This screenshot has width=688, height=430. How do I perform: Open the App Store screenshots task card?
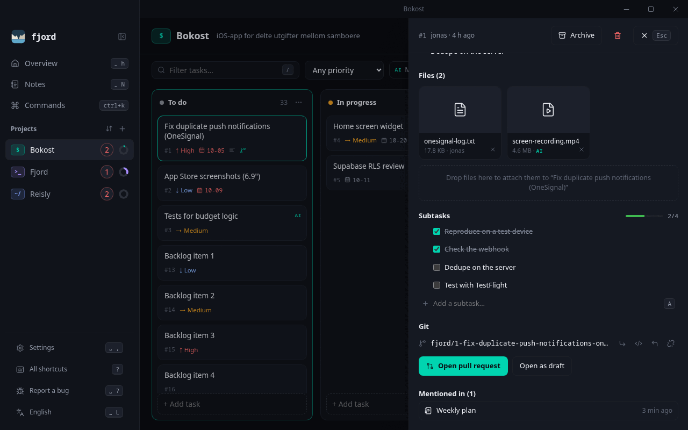232,183
